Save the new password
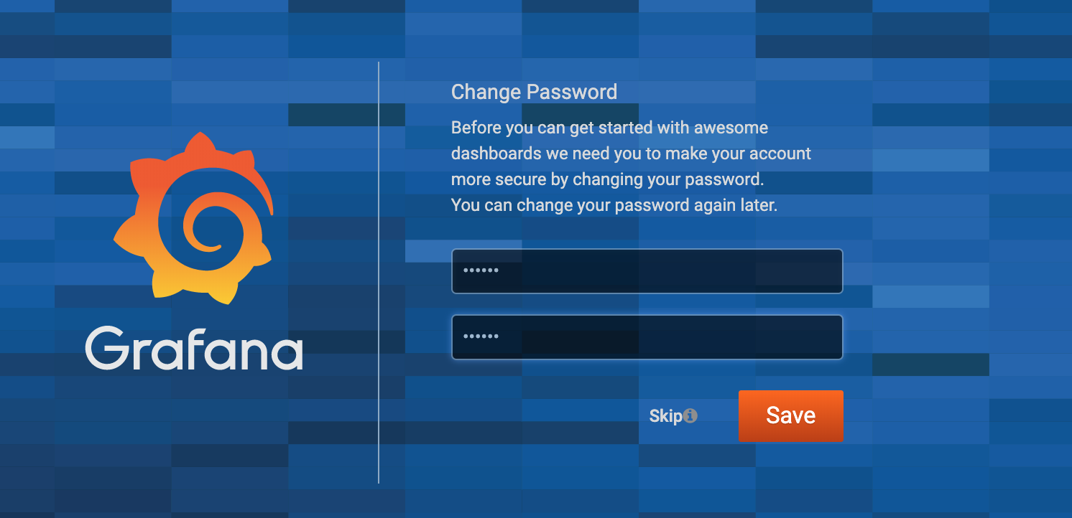The height and width of the screenshot is (518, 1072). [x=790, y=415]
